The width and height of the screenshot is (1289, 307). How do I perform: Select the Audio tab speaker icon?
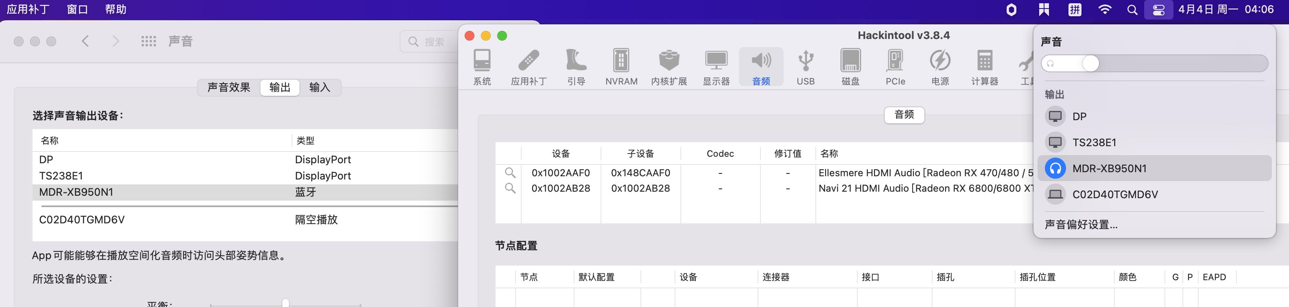761,67
